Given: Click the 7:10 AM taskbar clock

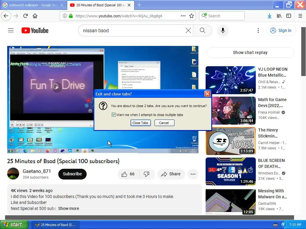Looking at the screenshot, I should pyautogui.click(x=295, y=225).
